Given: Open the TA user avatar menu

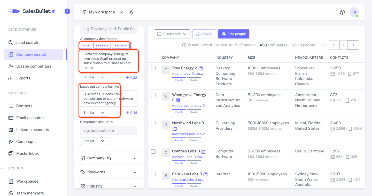Looking at the screenshot, I should pyautogui.click(x=354, y=12).
